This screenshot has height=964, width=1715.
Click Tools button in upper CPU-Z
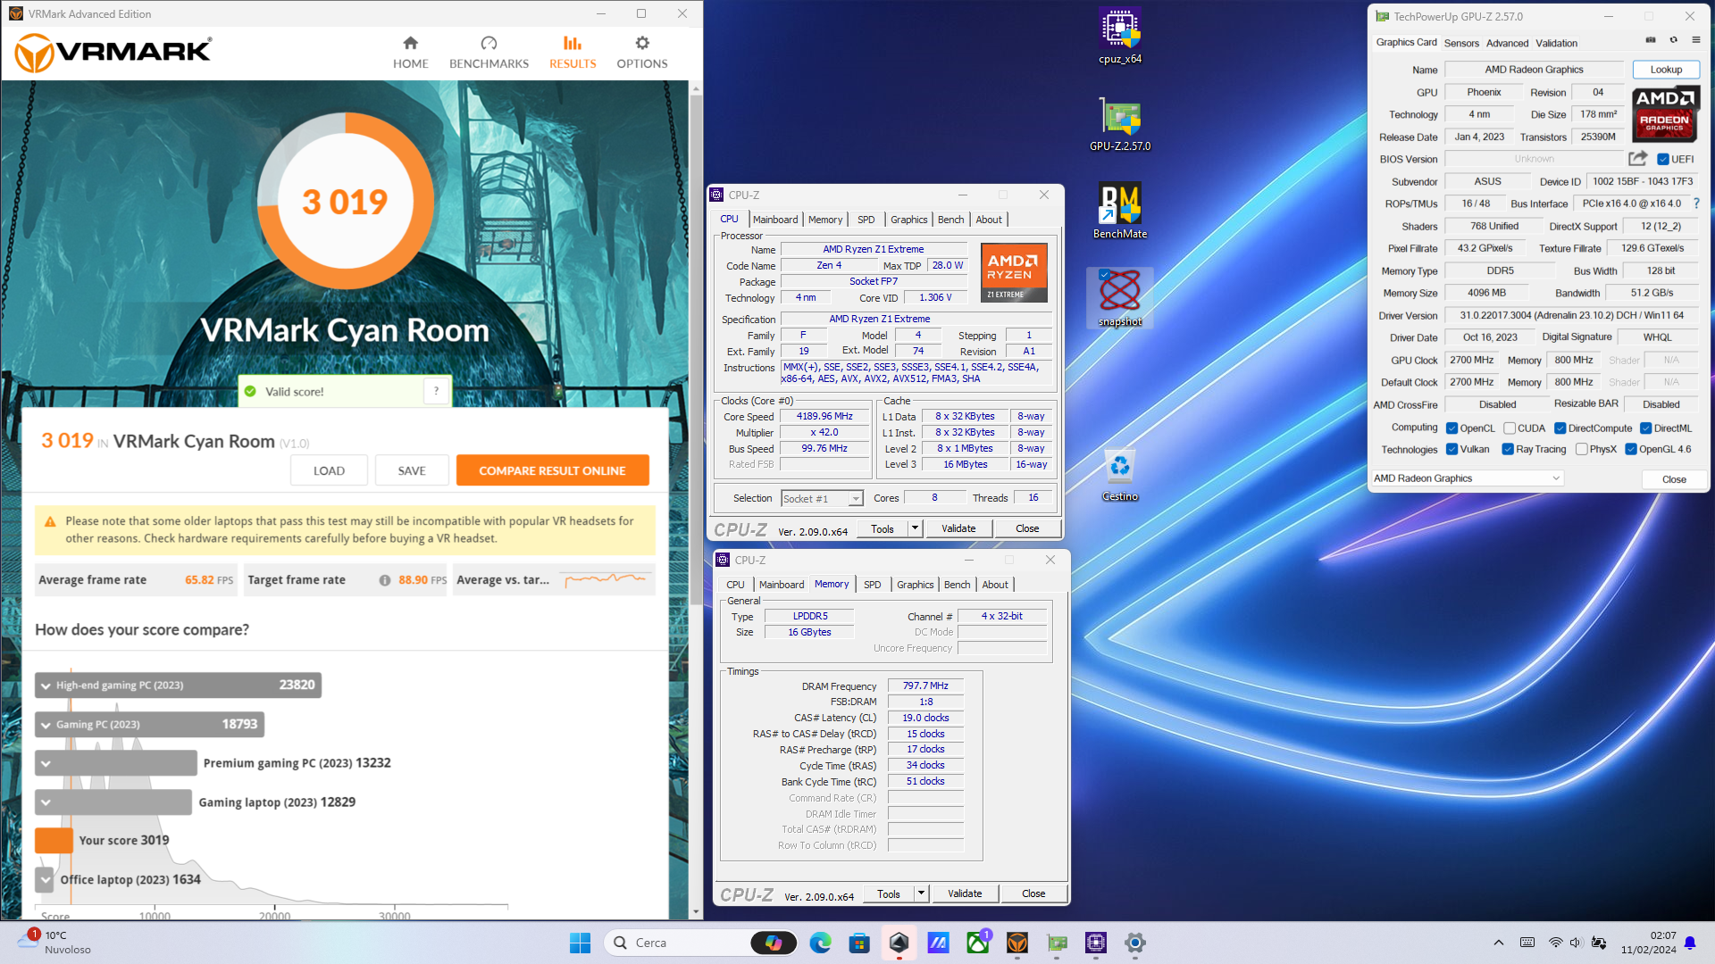tap(883, 528)
